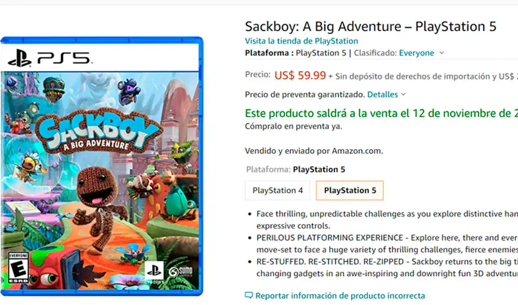The height and width of the screenshot is (305, 518).
Task: Select the PlayStation 4 platform option
Action: click(x=277, y=190)
